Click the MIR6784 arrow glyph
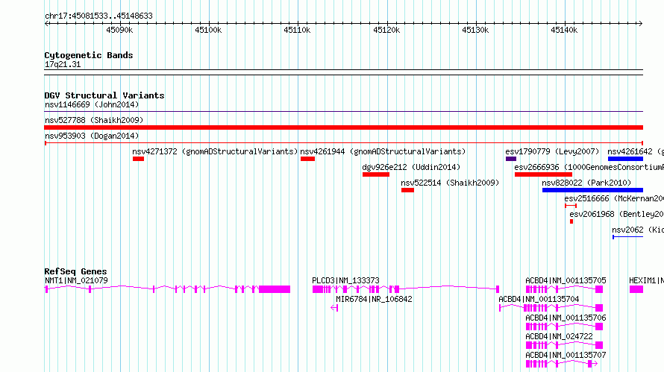 [334, 308]
